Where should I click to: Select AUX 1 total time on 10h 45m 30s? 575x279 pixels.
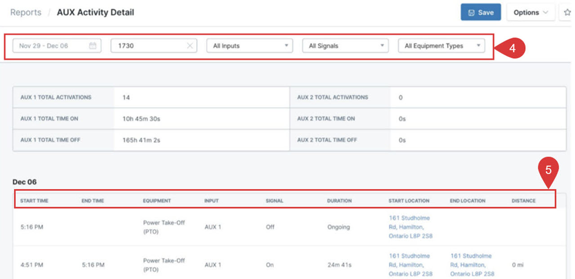(x=141, y=119)
